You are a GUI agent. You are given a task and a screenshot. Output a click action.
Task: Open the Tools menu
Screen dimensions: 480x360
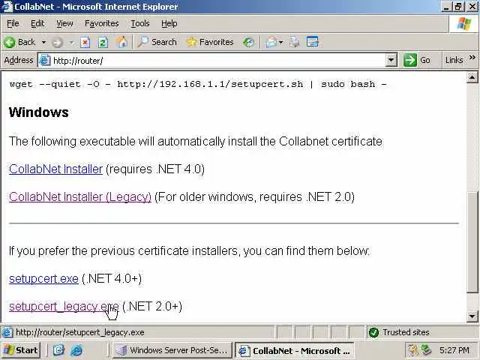point(140,23)
